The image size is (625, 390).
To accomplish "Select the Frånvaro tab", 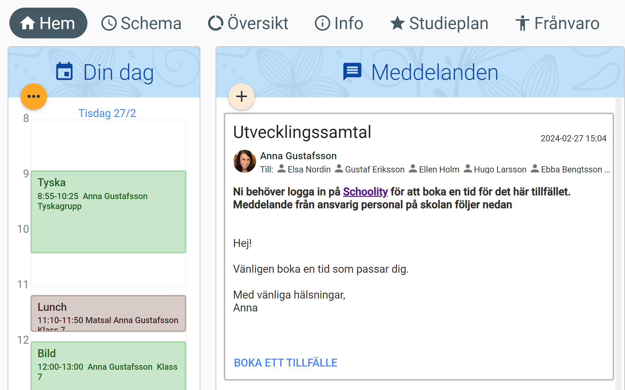I will (557, 23).
